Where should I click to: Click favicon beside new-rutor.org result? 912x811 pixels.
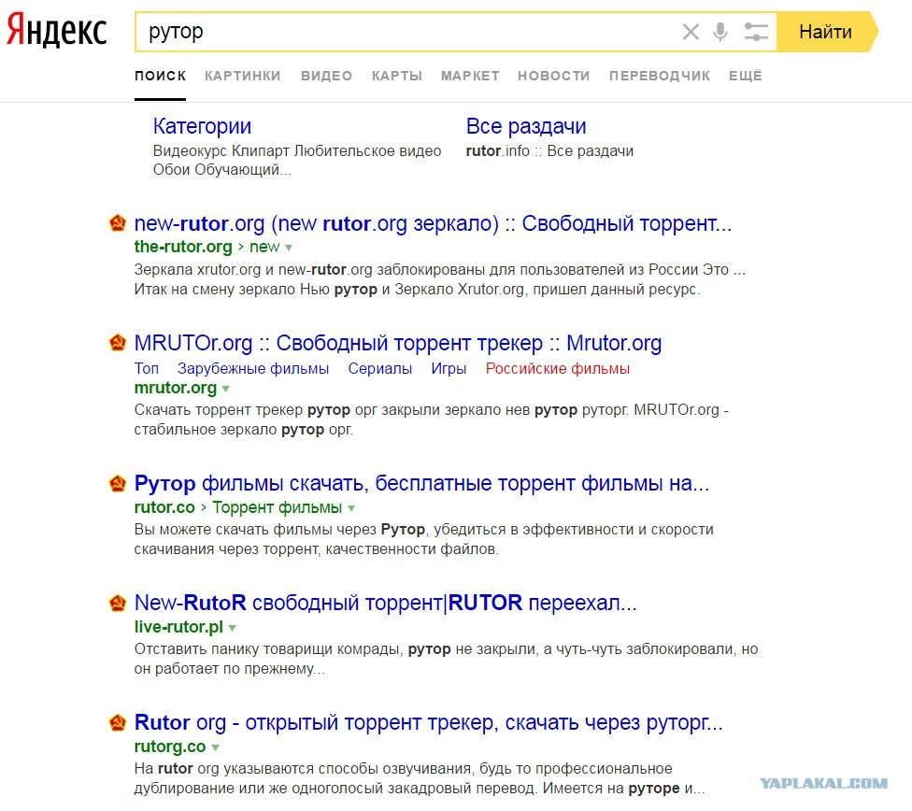(118, 223)
